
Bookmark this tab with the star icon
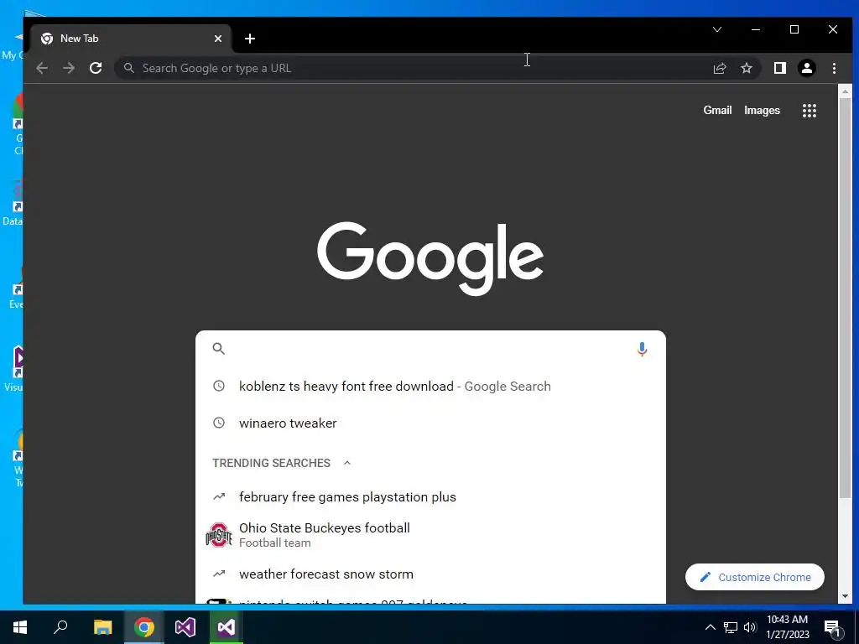click(x=746, y=68)
